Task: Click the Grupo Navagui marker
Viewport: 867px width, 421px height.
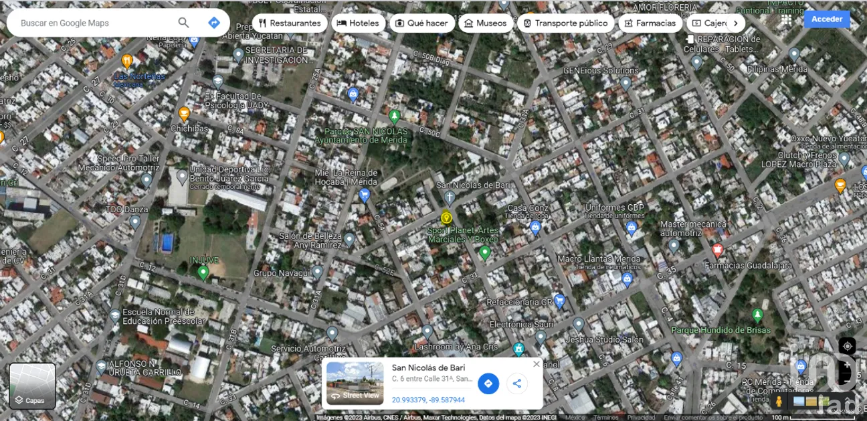Action: click(x=317, y=272)
